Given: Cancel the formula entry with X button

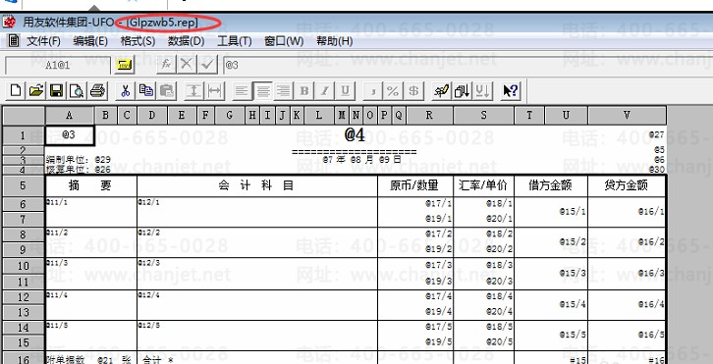Looking at the screenshot, I should 187,65.
